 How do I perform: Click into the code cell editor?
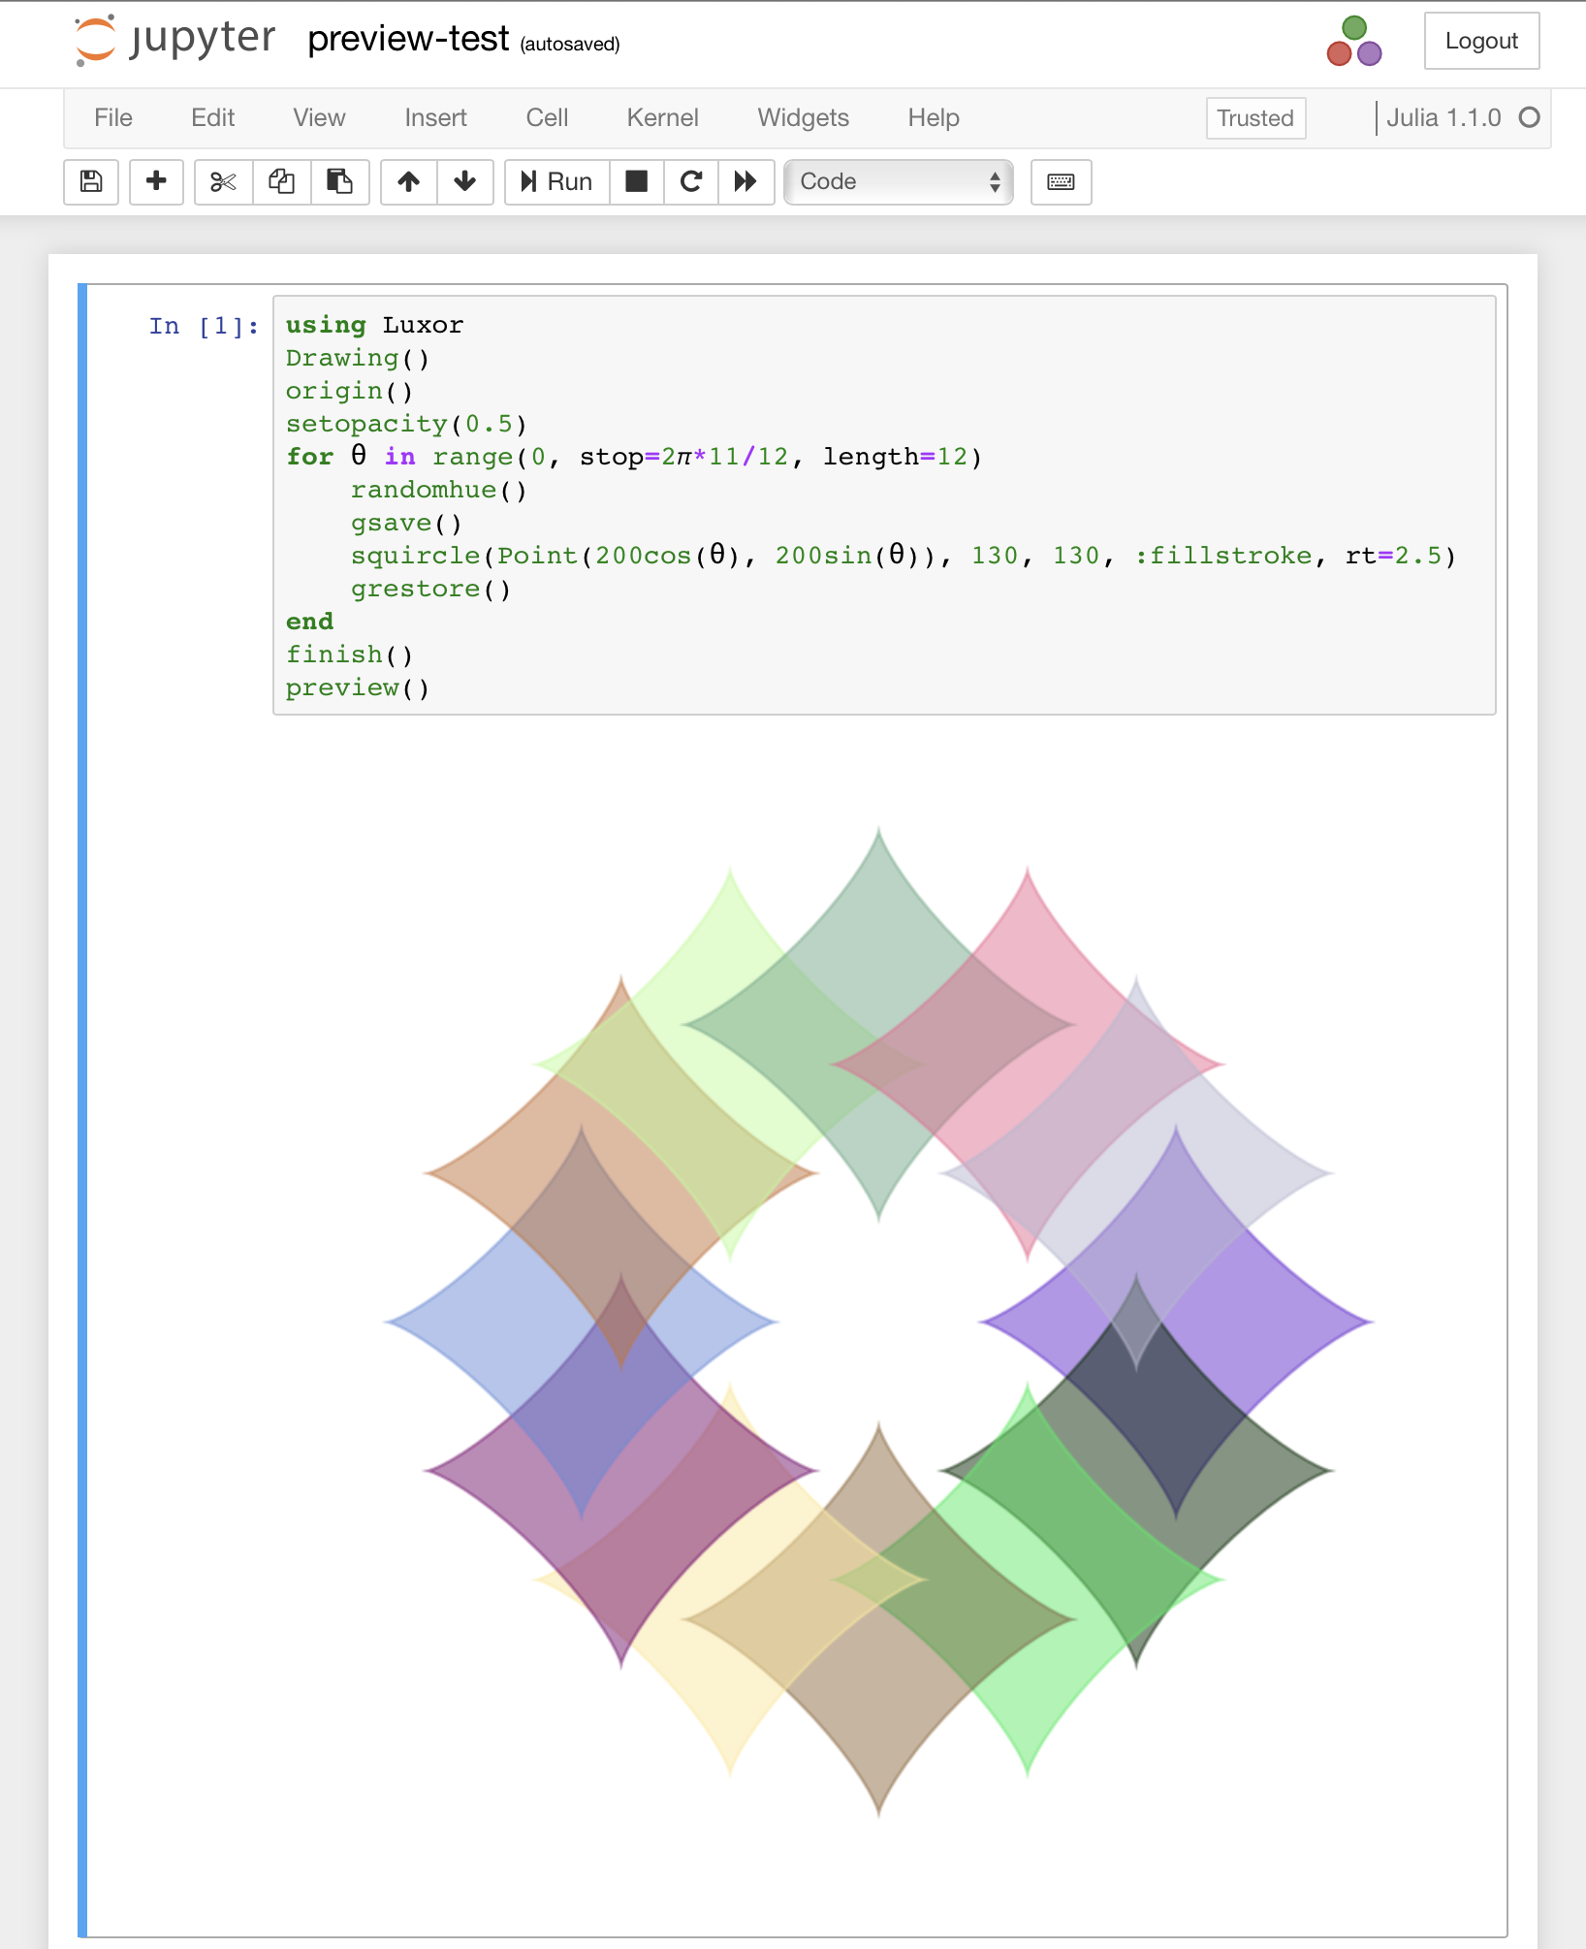click(884, 505)
